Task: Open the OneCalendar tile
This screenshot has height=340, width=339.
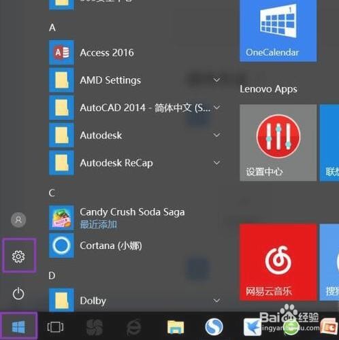Action: 278,31
